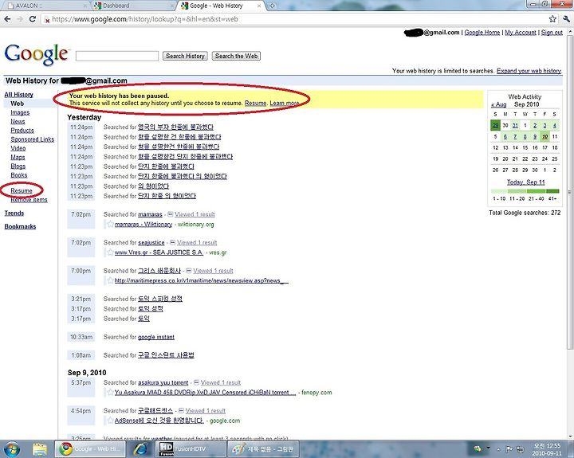574x458 pixels.
Task: Click All History sidebar link
Action: (18, 94)
